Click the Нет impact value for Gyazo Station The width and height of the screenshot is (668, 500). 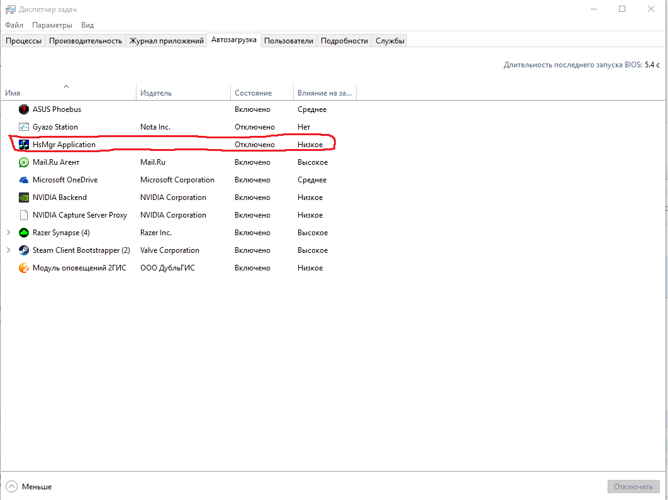click(x=304, y=127)
